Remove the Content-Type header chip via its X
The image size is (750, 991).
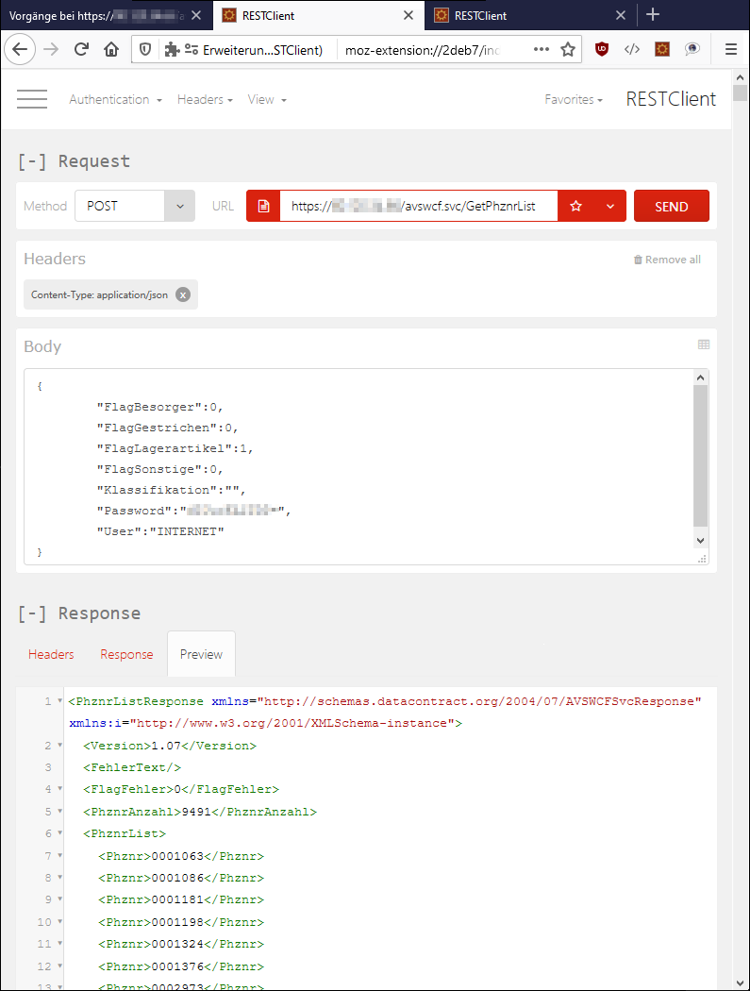click(183, 294)
